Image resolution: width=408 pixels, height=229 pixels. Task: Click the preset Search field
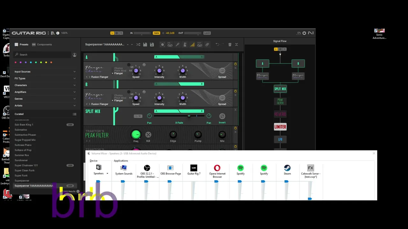(42, 55)
